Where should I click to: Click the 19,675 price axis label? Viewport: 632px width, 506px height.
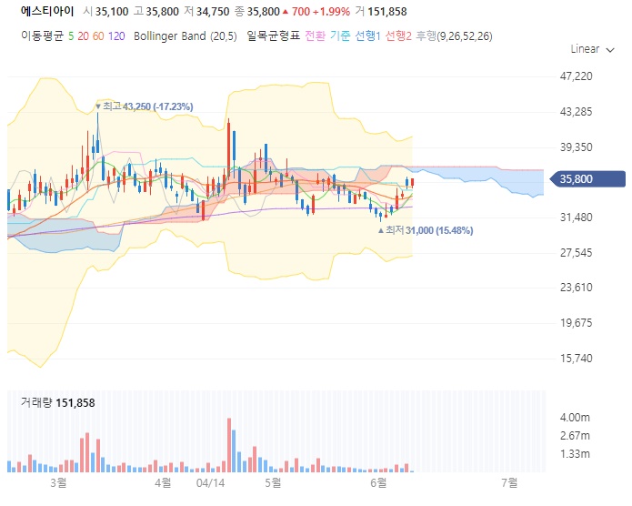coord(576,323)
